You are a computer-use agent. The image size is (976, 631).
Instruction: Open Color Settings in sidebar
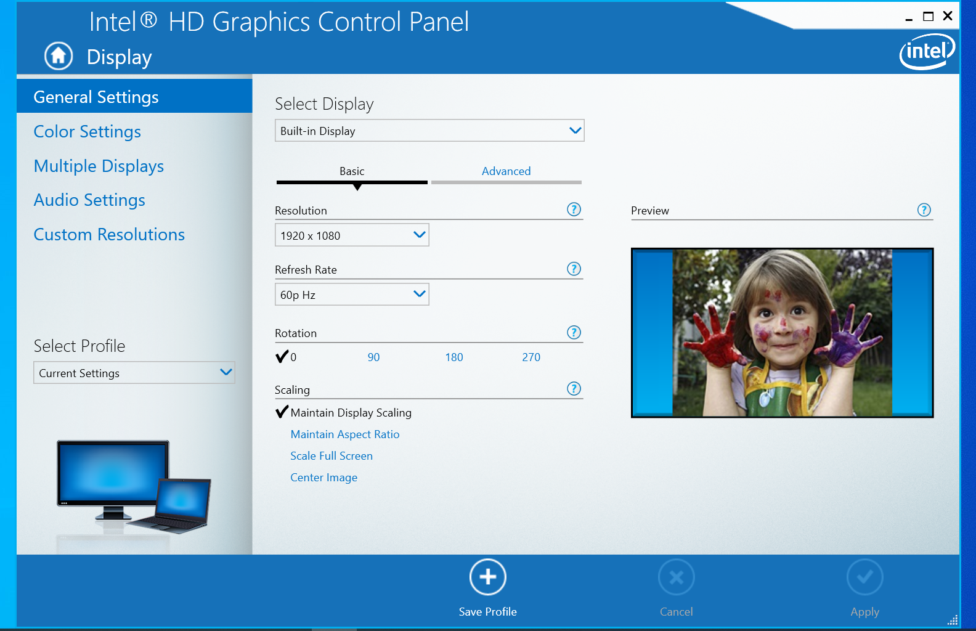(87, 131)
